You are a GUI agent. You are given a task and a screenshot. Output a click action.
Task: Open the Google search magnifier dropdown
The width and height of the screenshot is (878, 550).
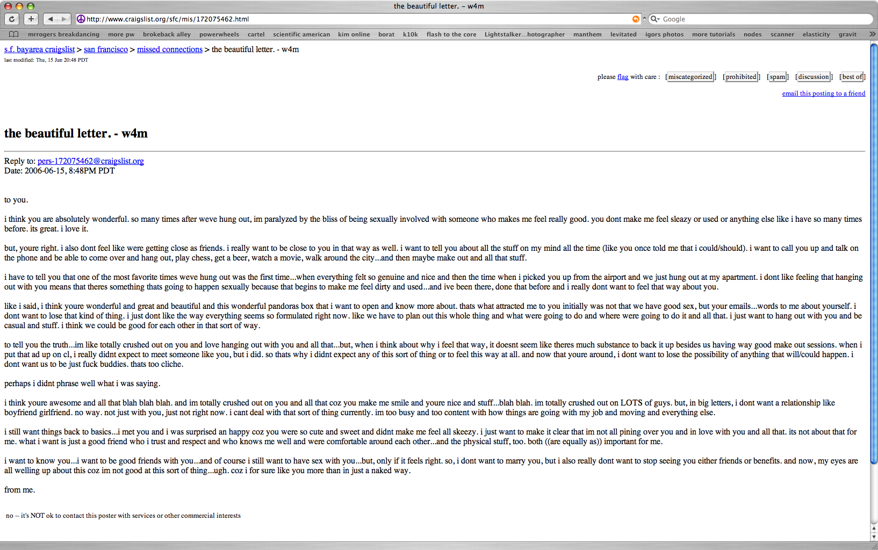pyautogui.click(x=655, y=19)
